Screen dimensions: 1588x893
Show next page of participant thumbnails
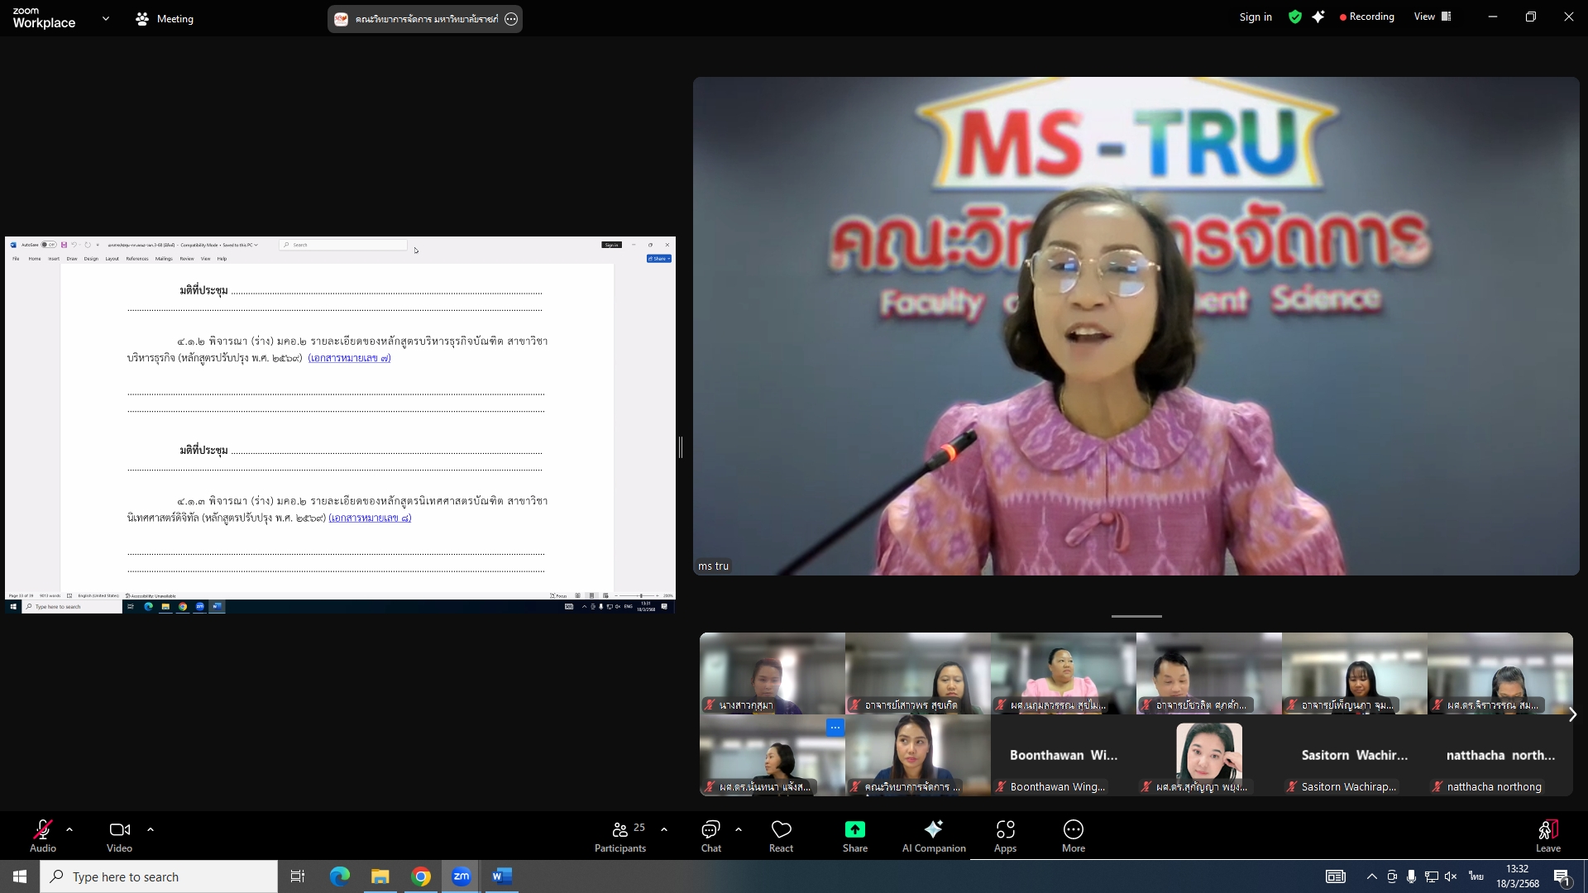(x=1572, y=714)
